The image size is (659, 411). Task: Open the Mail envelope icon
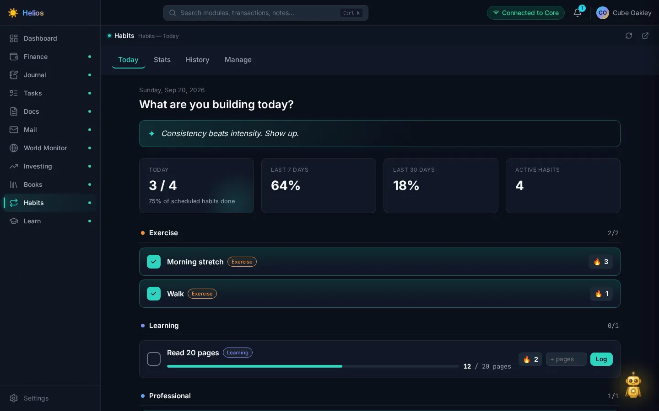[14, 130]
